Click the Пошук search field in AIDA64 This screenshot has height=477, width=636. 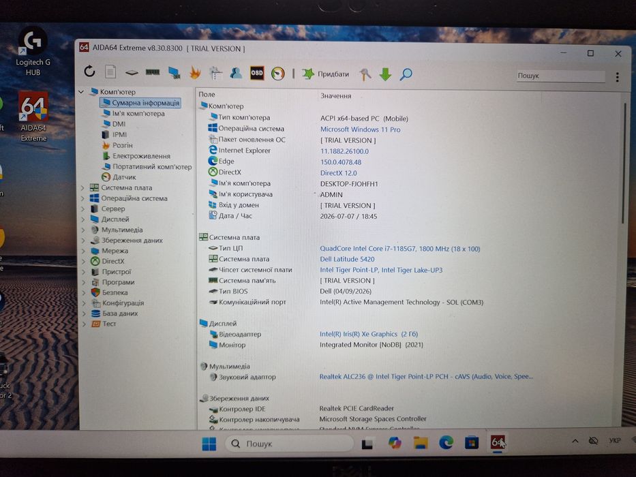[x=560, y=76]
